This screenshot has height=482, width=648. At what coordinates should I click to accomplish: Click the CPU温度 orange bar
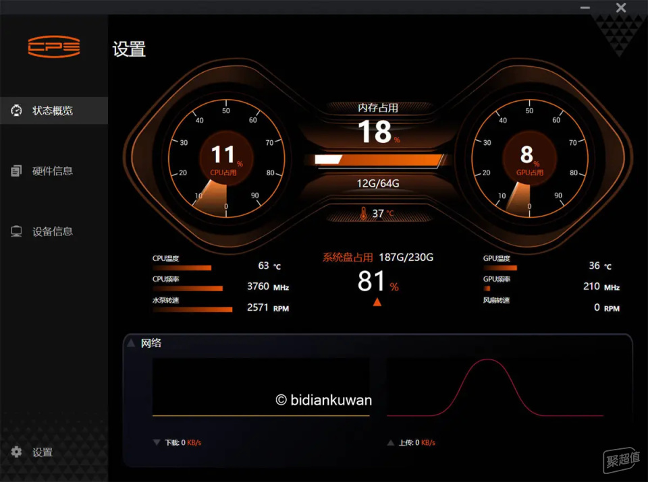pos(182,268)
